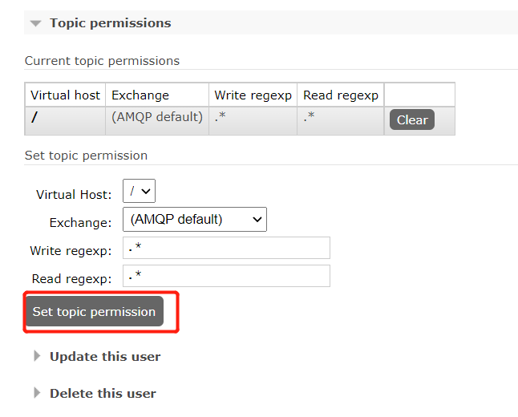Click the Topic permissions heading
This screenshot has width=518, height=417.
click(x=111, y=23)
